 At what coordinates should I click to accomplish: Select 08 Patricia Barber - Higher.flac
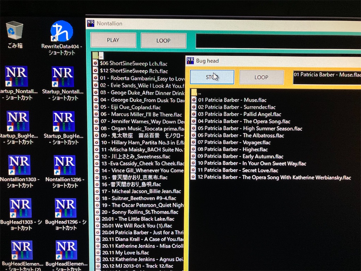pyautogui.click(x=233, y=149)
